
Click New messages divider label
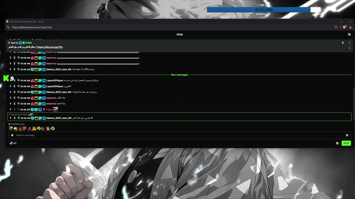(179, 75)
